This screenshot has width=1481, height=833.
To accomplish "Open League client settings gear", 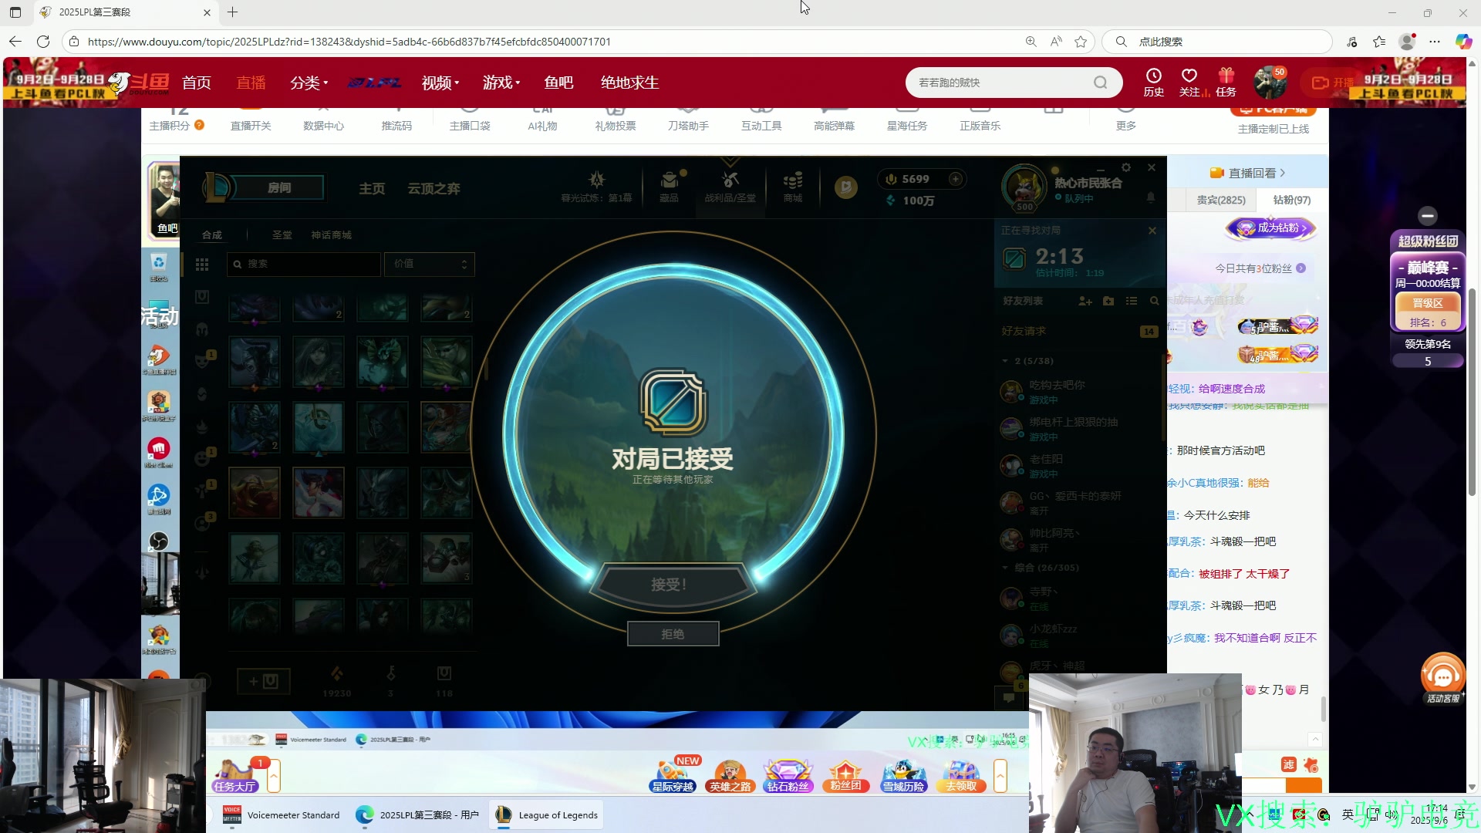I will 1126,167.
